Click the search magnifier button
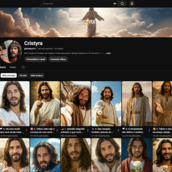The image size is (172, 172). coord(122,4)
